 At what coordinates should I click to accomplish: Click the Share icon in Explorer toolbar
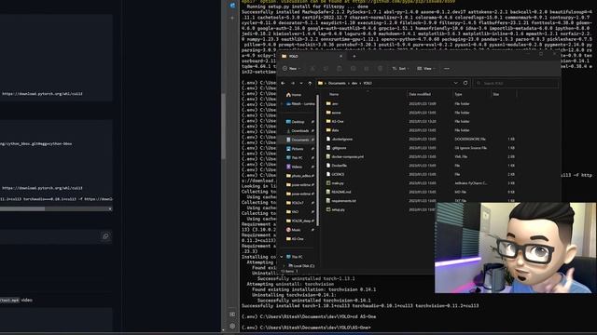(x=367, y=68)
